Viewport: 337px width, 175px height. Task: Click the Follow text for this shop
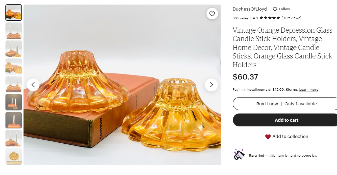point(284,9)
